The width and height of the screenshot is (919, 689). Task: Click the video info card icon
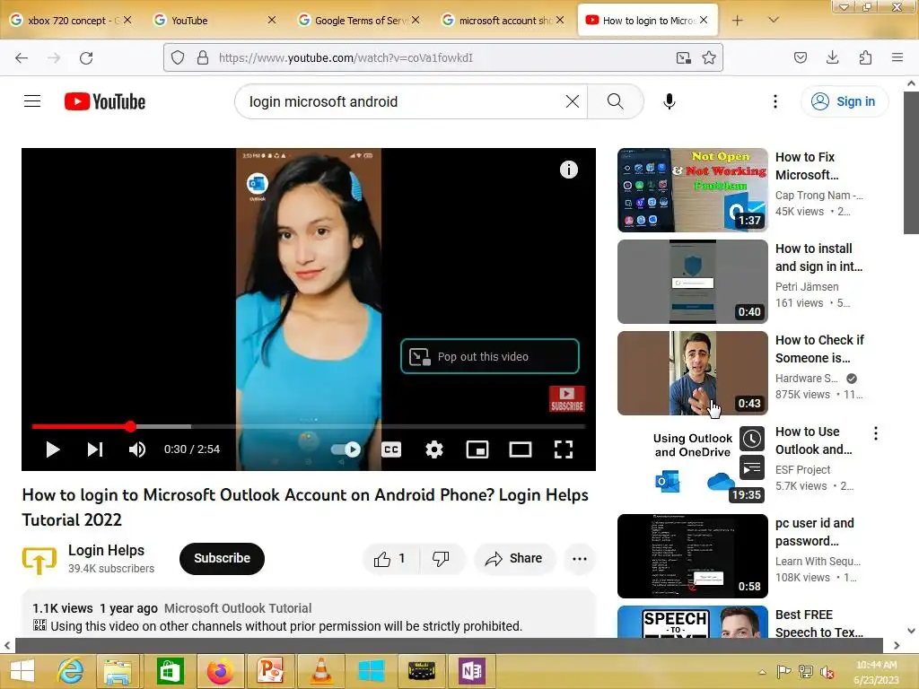pos(568,170)
